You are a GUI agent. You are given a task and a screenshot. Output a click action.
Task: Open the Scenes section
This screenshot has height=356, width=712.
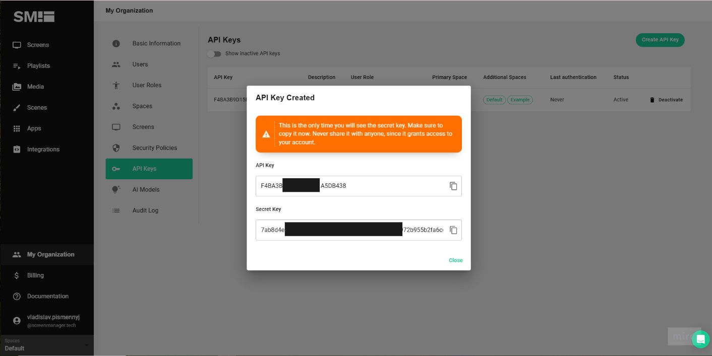[17, 107]
